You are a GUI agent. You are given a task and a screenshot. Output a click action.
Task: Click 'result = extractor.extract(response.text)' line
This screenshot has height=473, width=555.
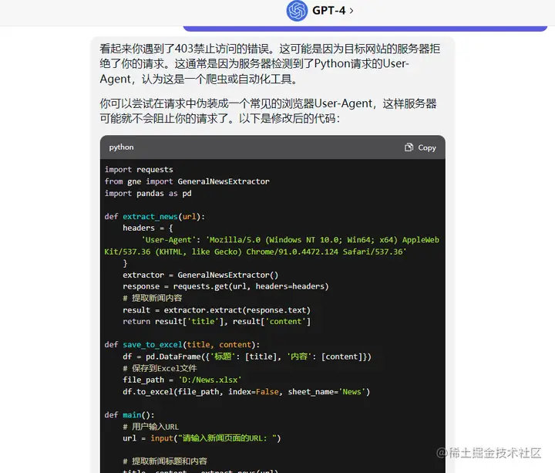click(217, 310)
